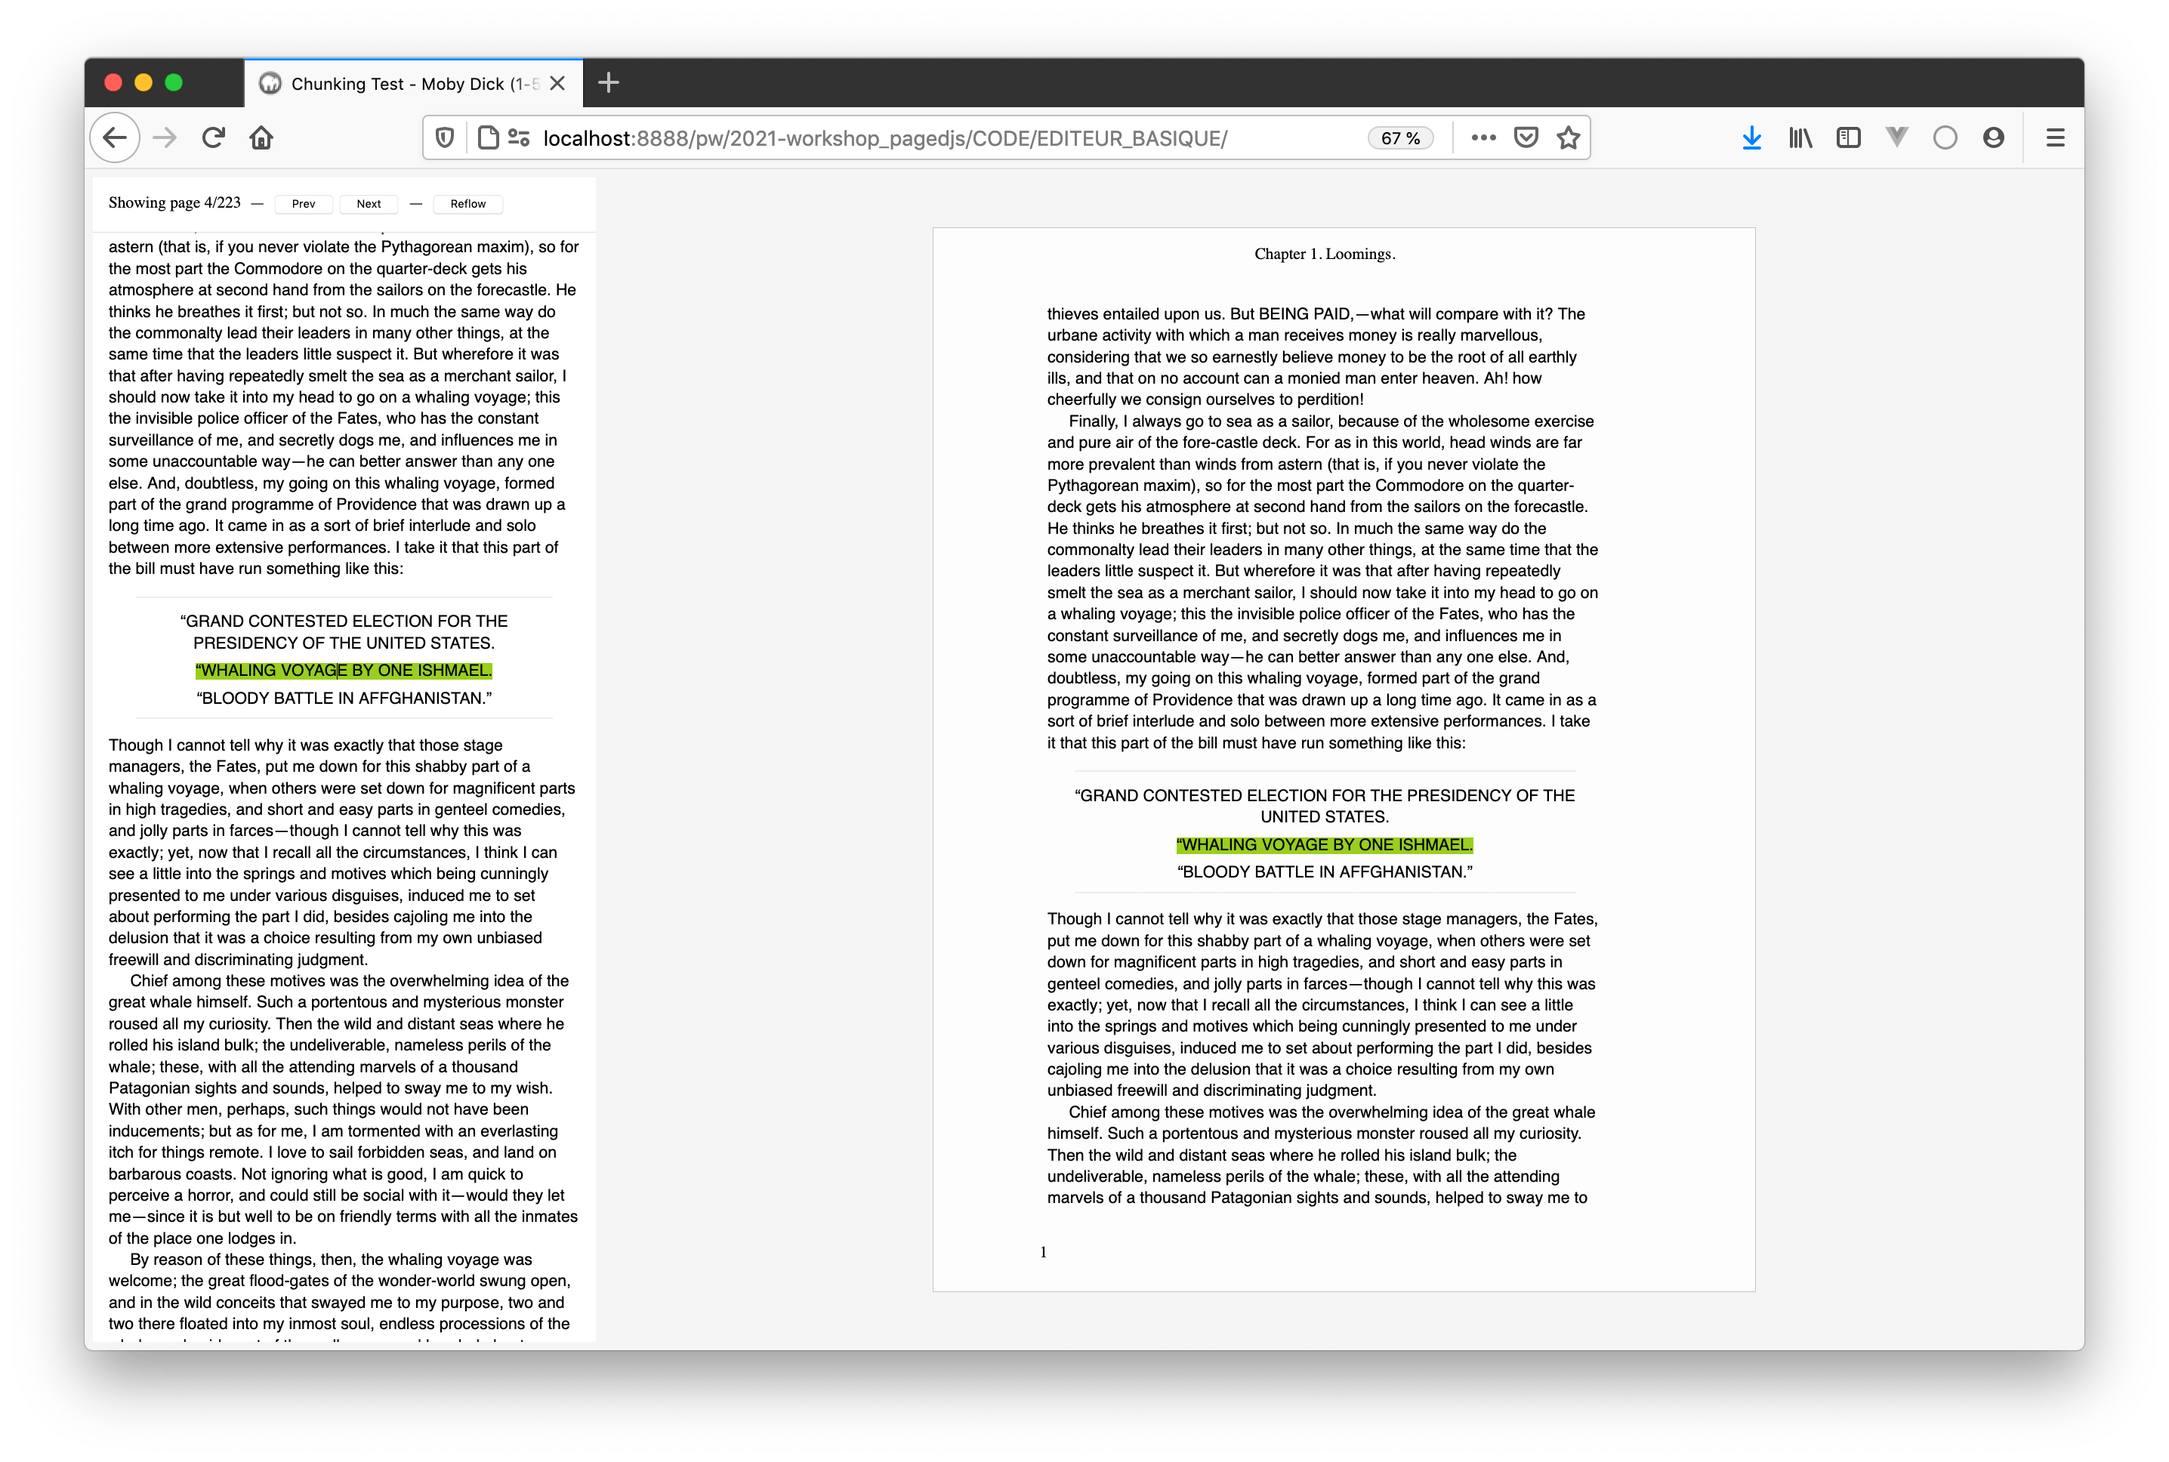
Task: Open the tracking protection shield icon
Action: coord(445,138)
